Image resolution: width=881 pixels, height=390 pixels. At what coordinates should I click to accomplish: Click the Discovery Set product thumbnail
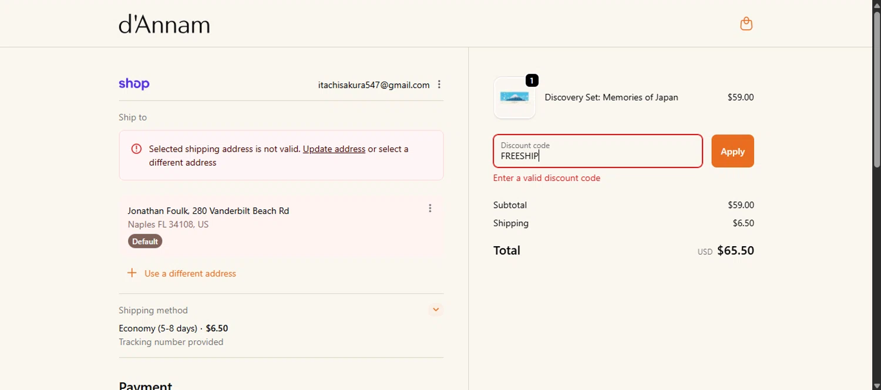(x=515, y=97)
